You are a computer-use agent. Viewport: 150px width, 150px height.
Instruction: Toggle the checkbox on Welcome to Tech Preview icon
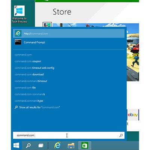pos(15,7)
